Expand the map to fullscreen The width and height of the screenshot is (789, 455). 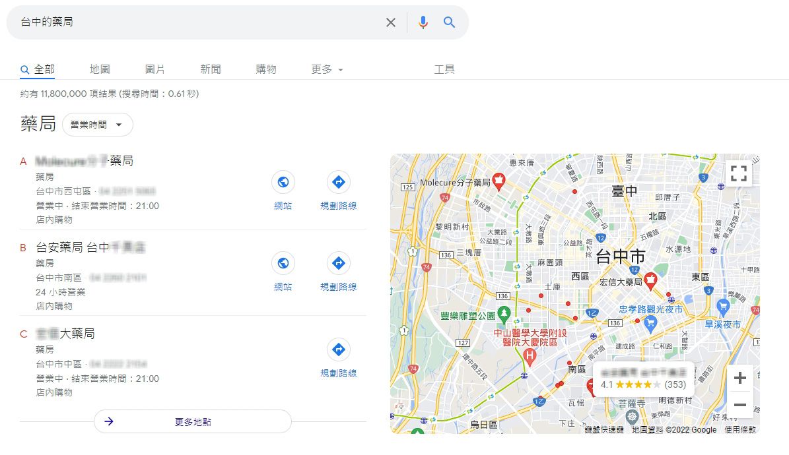tap(739, 173)
